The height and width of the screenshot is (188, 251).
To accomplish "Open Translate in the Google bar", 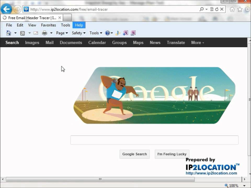I will click(176, 43).
